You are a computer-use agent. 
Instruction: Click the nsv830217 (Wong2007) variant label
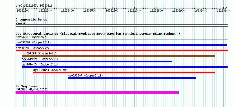(x=32, y=37)
